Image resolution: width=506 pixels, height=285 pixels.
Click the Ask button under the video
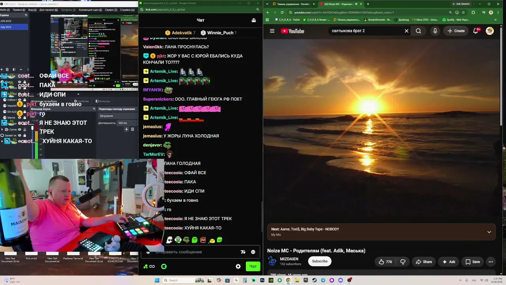449,262
